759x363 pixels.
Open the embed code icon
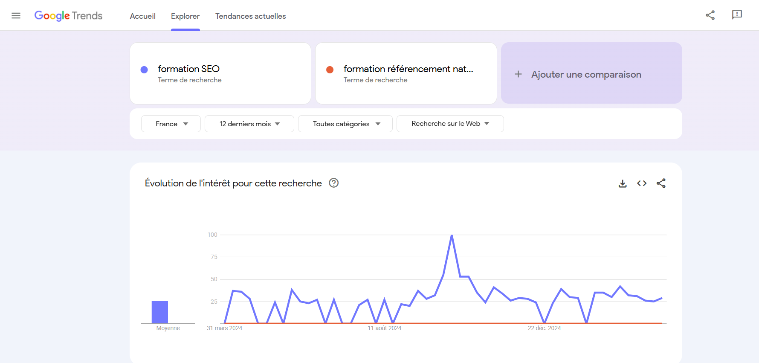642,183
